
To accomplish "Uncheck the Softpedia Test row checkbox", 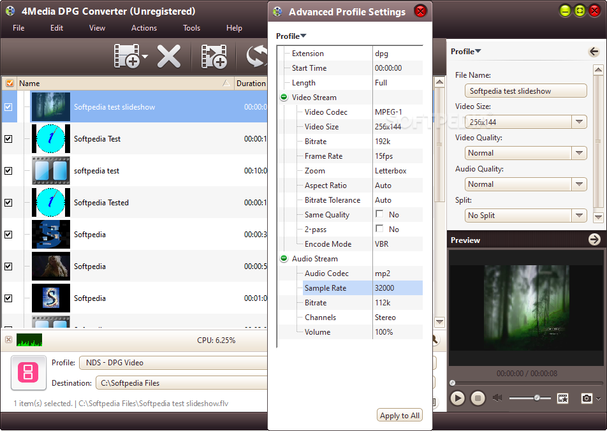I will click(8, 138).
